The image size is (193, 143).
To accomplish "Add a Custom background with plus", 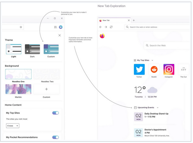I will pyautogui.click(x=46, y=89).
